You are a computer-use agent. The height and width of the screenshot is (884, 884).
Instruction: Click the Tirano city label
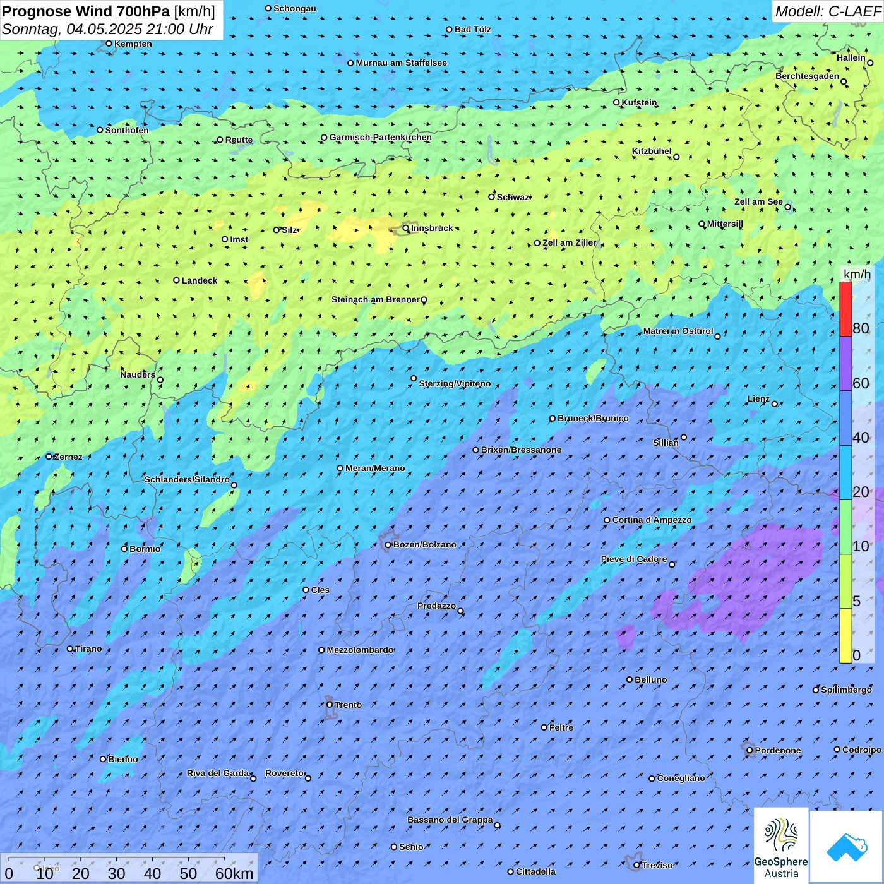click(x=88, y=648)
